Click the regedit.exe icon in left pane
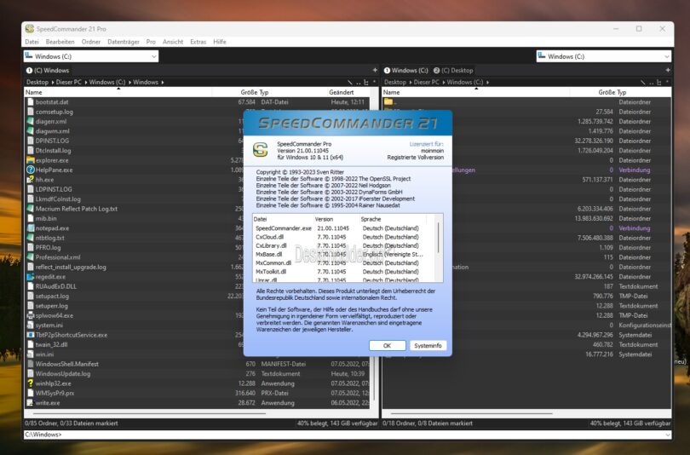Image resolution: width=690 pixels, height=455 pixels. coord(31,276)
